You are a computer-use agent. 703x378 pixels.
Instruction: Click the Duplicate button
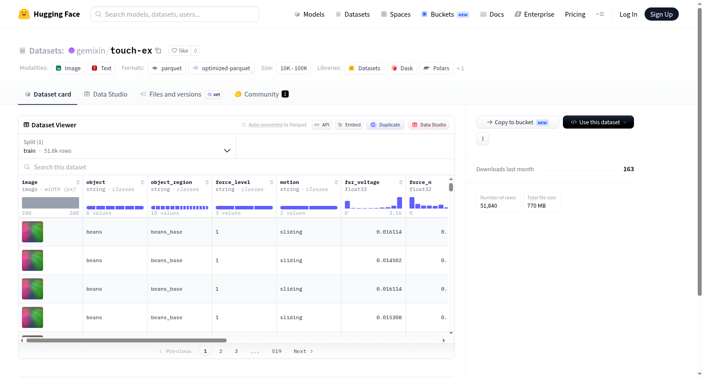[x=385, y=125]
